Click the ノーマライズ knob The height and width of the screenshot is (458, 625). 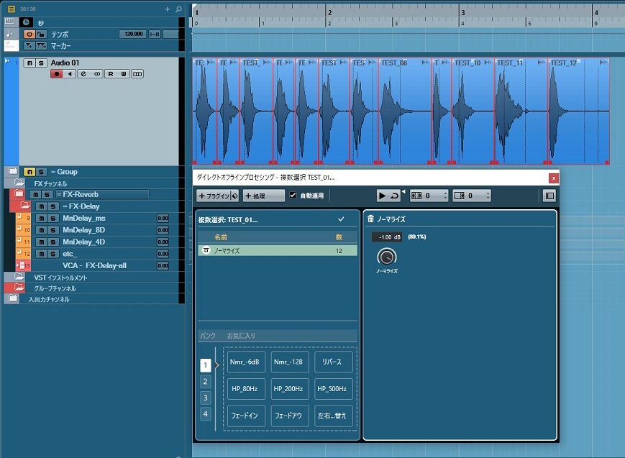point(387,257)
